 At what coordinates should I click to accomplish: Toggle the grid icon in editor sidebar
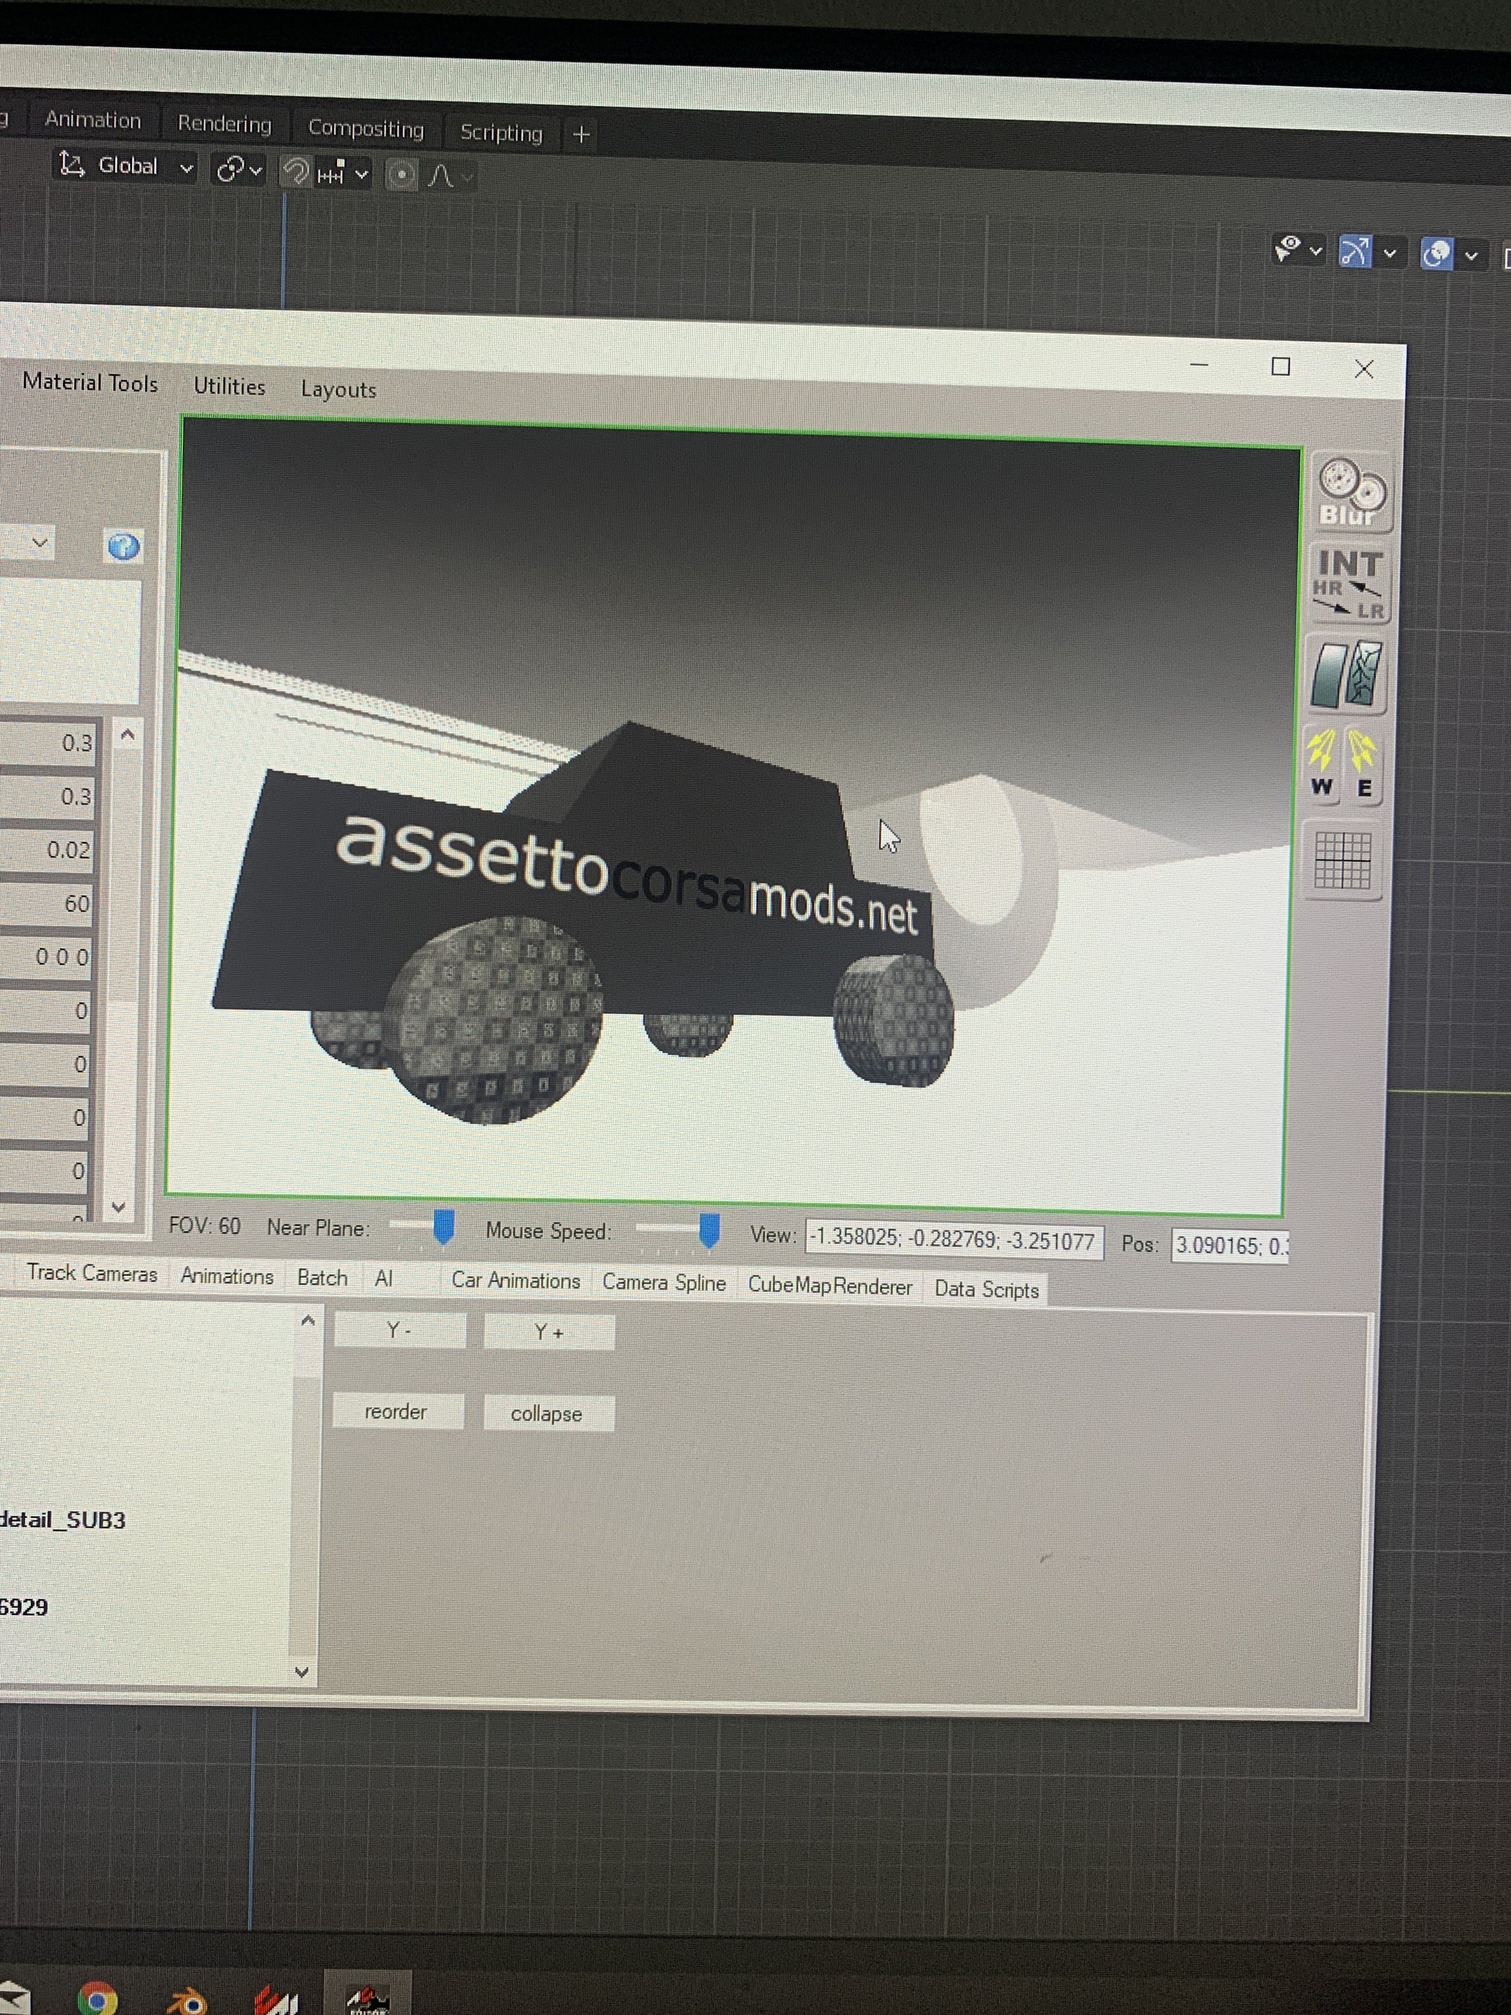(x=1344, y=860)
